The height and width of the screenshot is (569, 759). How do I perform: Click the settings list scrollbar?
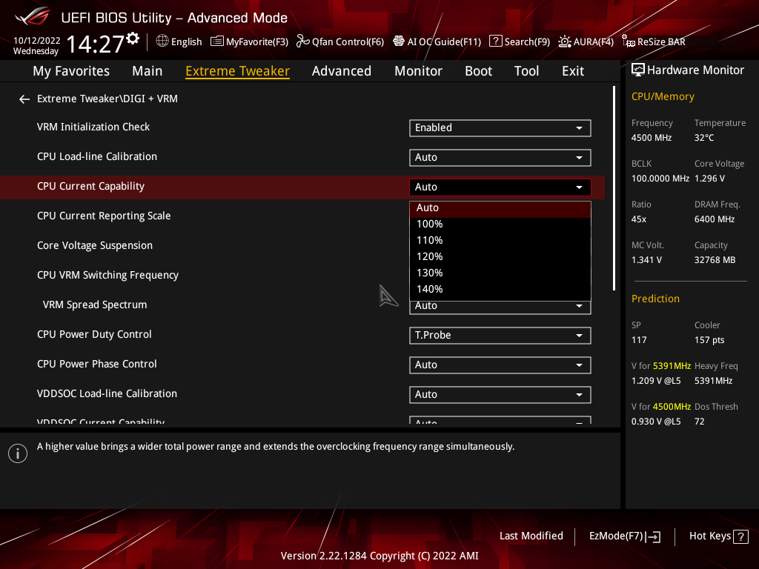[x=614, y=189]
